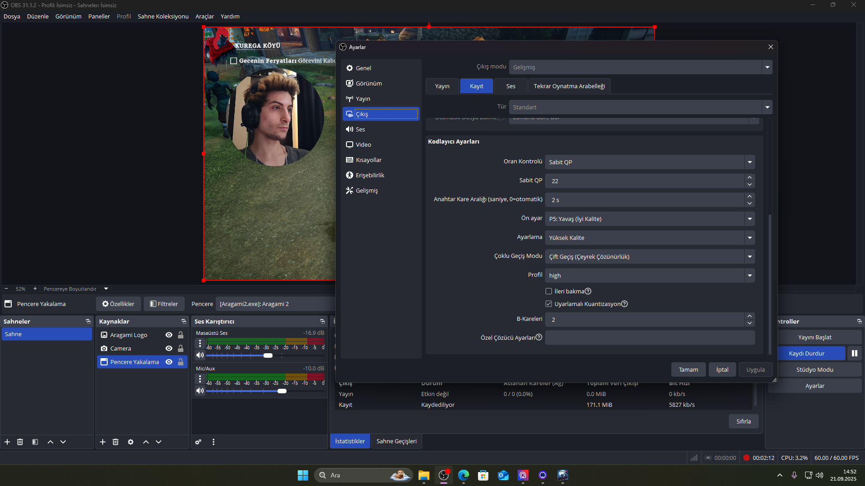Viewport: 865px width, 486px height.
Task: Open the Ayarlama dropdown
Action: click(650, 238)
